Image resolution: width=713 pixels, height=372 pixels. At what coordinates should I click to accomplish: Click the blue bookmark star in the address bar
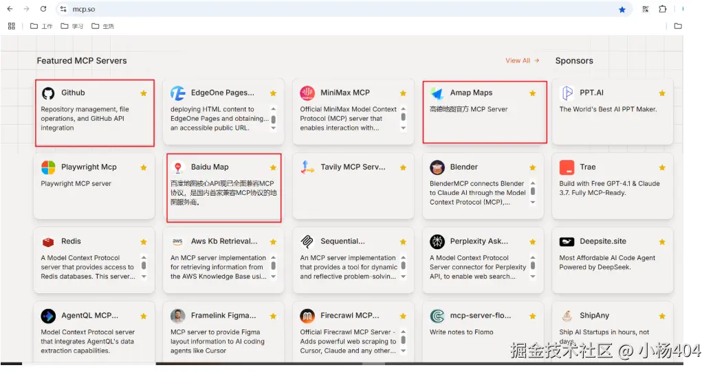tap(622, 10)
